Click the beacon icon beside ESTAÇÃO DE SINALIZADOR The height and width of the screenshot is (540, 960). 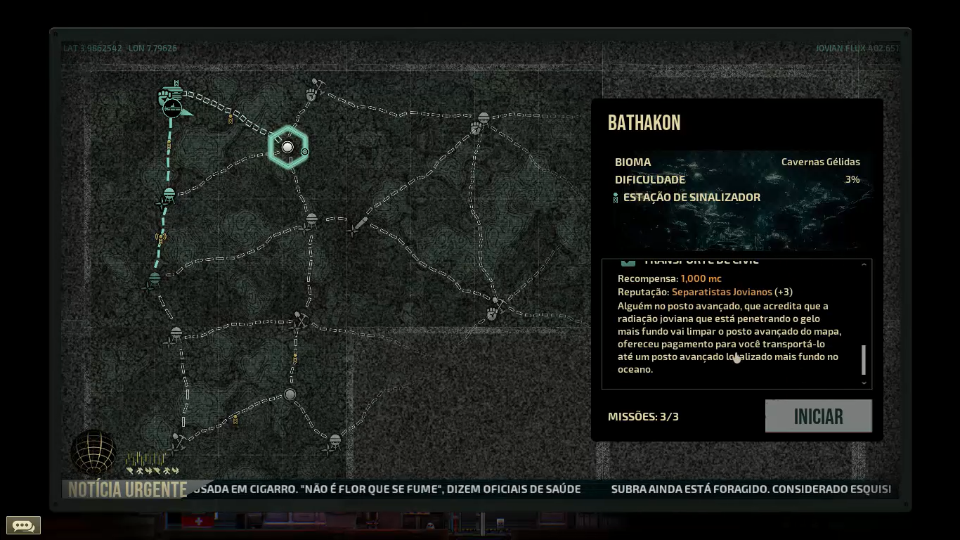click(616, 198)
